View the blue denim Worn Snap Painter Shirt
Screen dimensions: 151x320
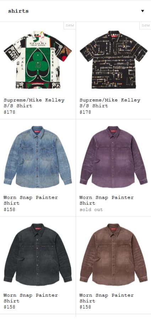point(38,157)
